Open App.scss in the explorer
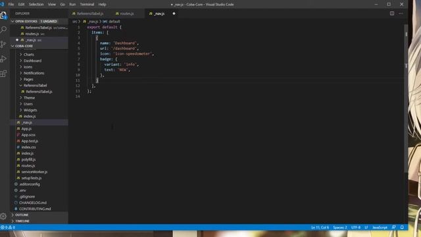 tap(39, 135)
